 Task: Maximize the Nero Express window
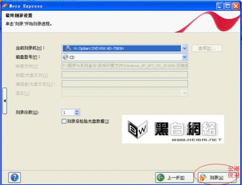click(228, 6)
